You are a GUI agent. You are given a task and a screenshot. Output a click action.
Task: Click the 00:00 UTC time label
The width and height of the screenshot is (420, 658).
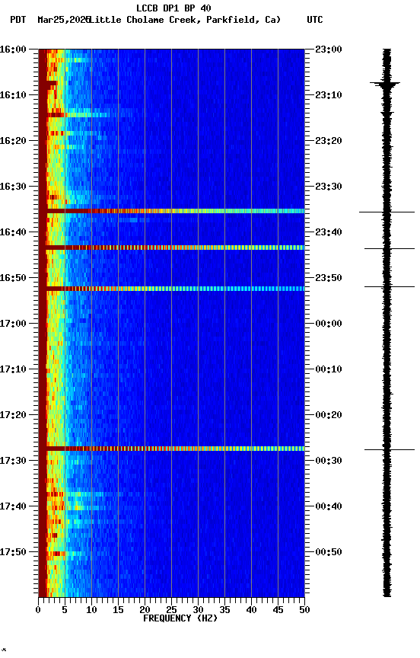point(329,324)
